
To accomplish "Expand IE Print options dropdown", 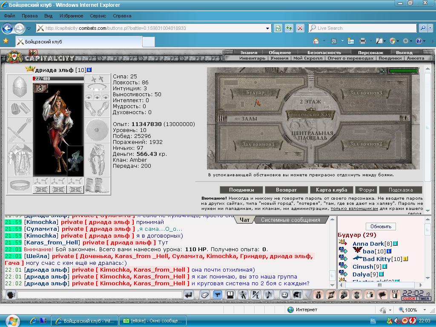I will pos(371,41).
